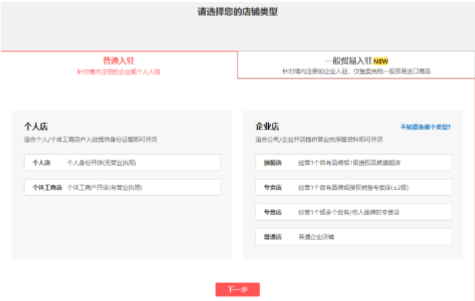Image resolution: width=475 pixels, height=301 pixels.
Task: Click the 适合公司/企业开店 description text
Action: (319, 140)
